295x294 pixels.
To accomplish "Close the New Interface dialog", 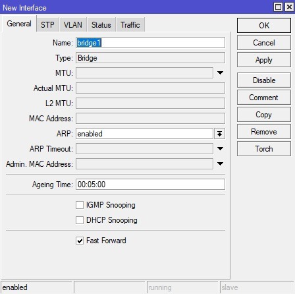I will [289, 7].
